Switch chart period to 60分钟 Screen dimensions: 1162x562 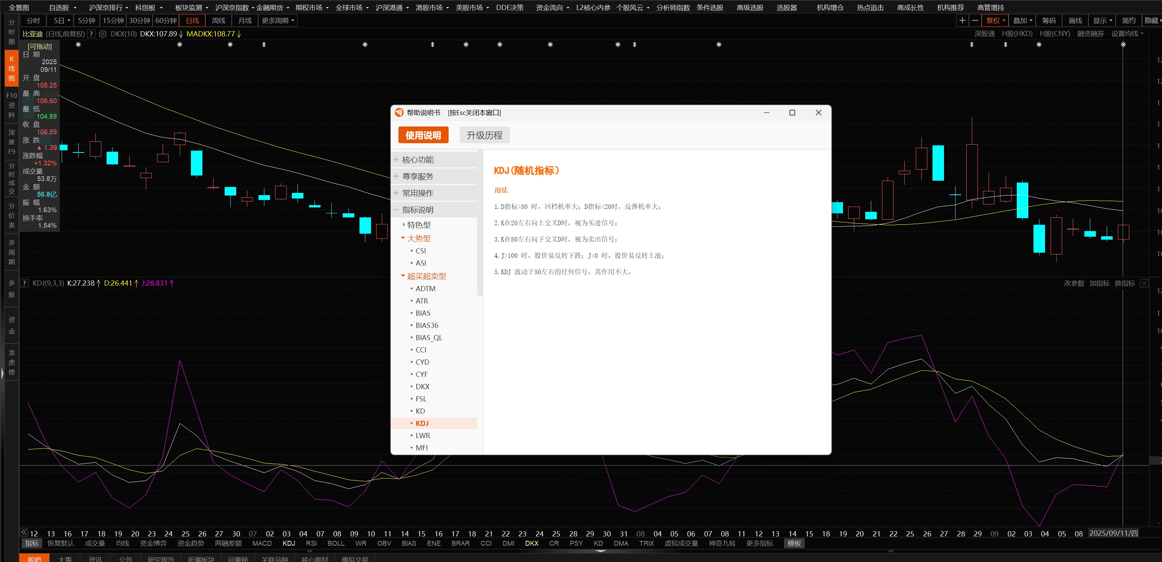(x=166, y=21)
